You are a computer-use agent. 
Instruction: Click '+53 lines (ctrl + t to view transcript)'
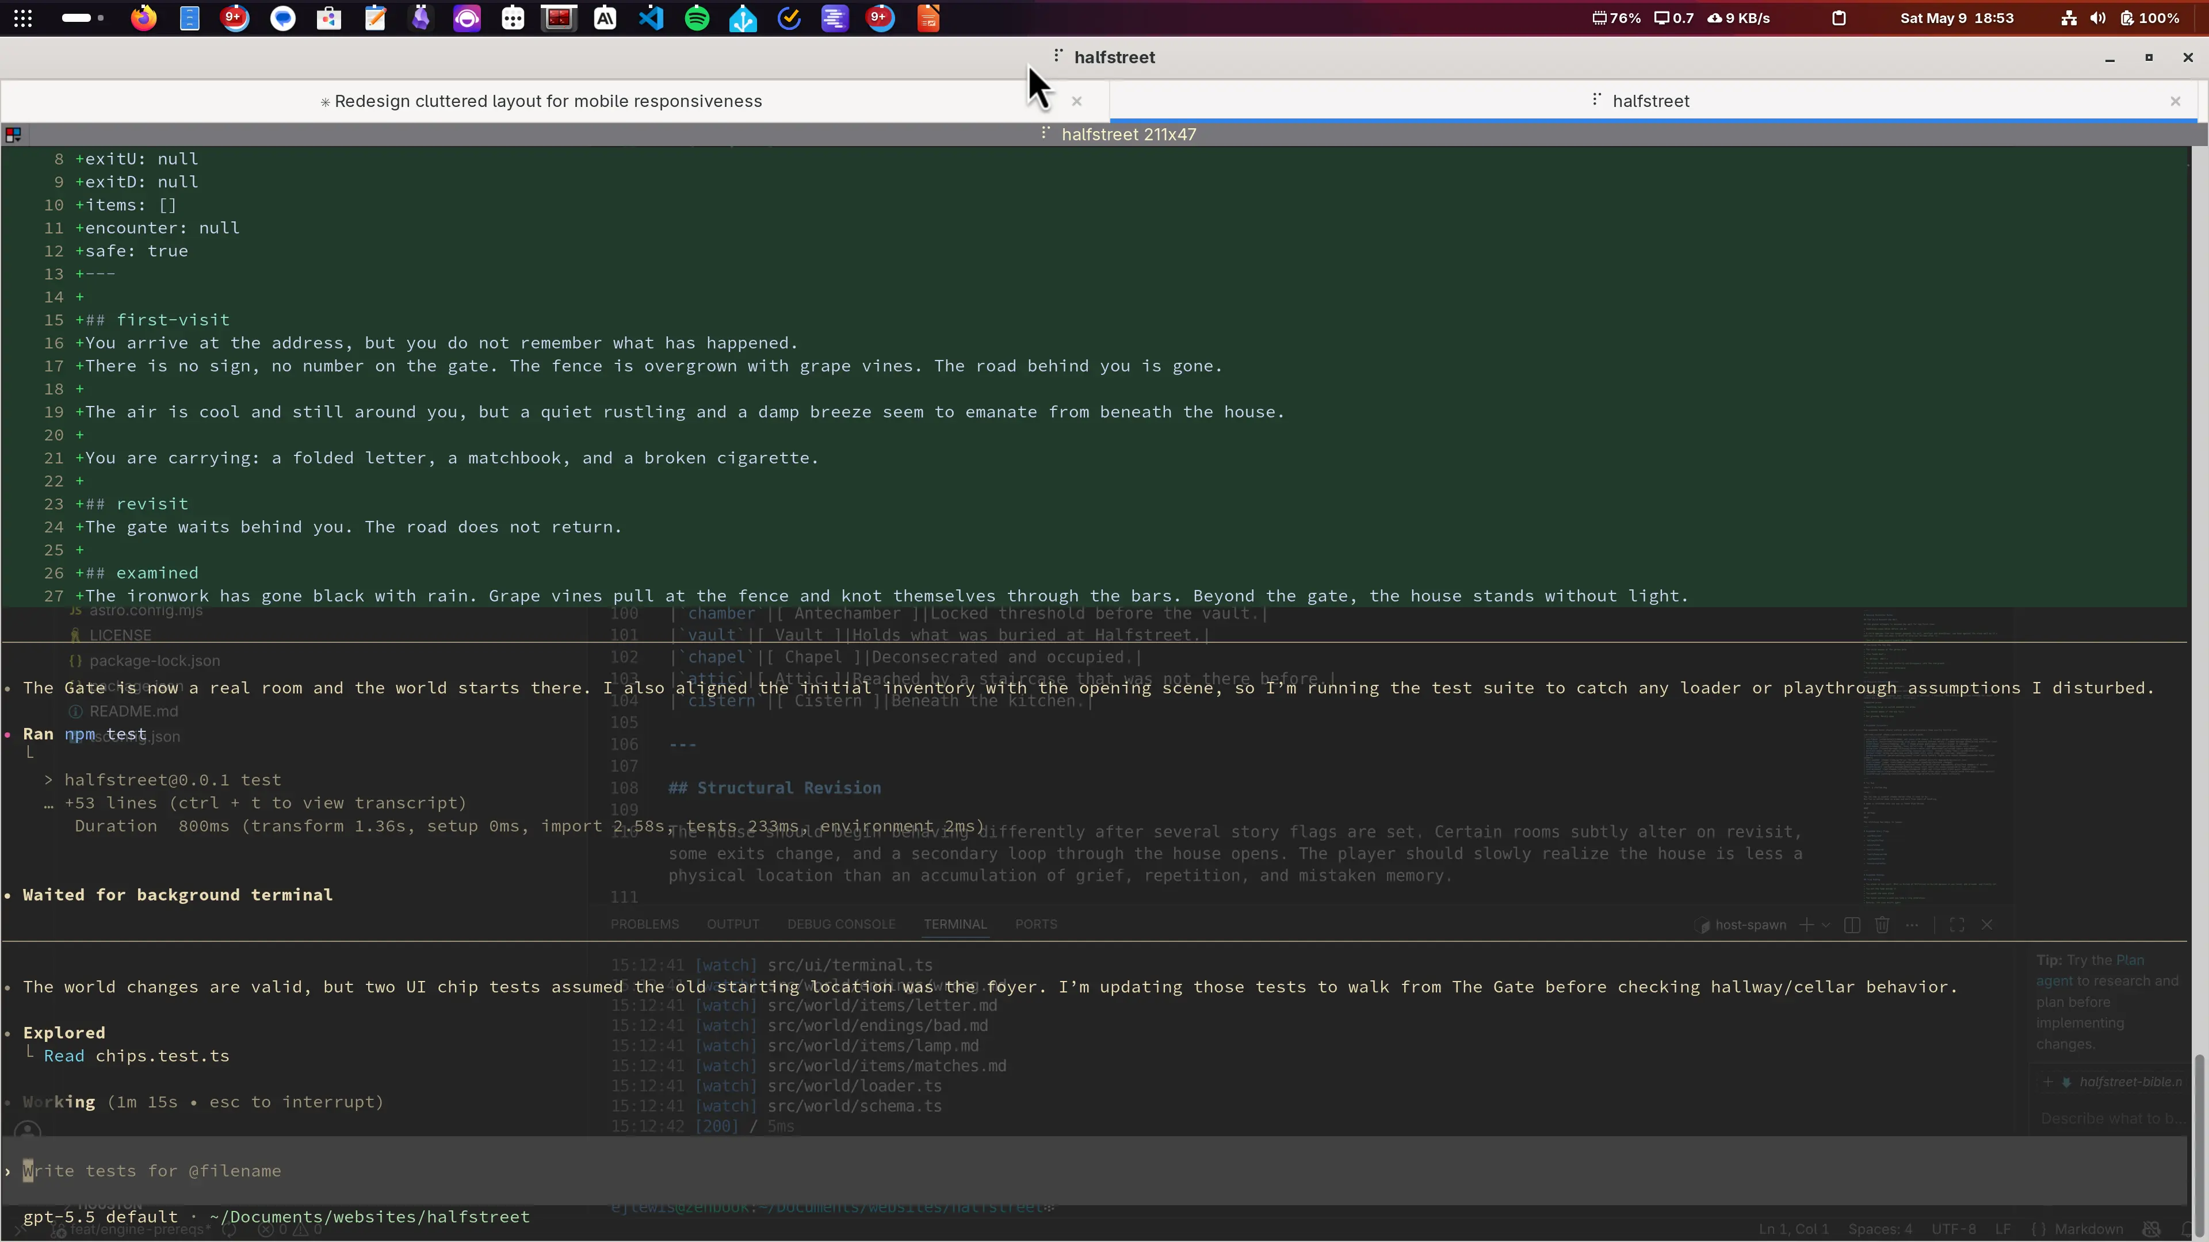pos(265,803)
